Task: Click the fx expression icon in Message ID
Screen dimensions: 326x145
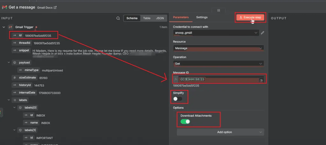Action: 176,79
